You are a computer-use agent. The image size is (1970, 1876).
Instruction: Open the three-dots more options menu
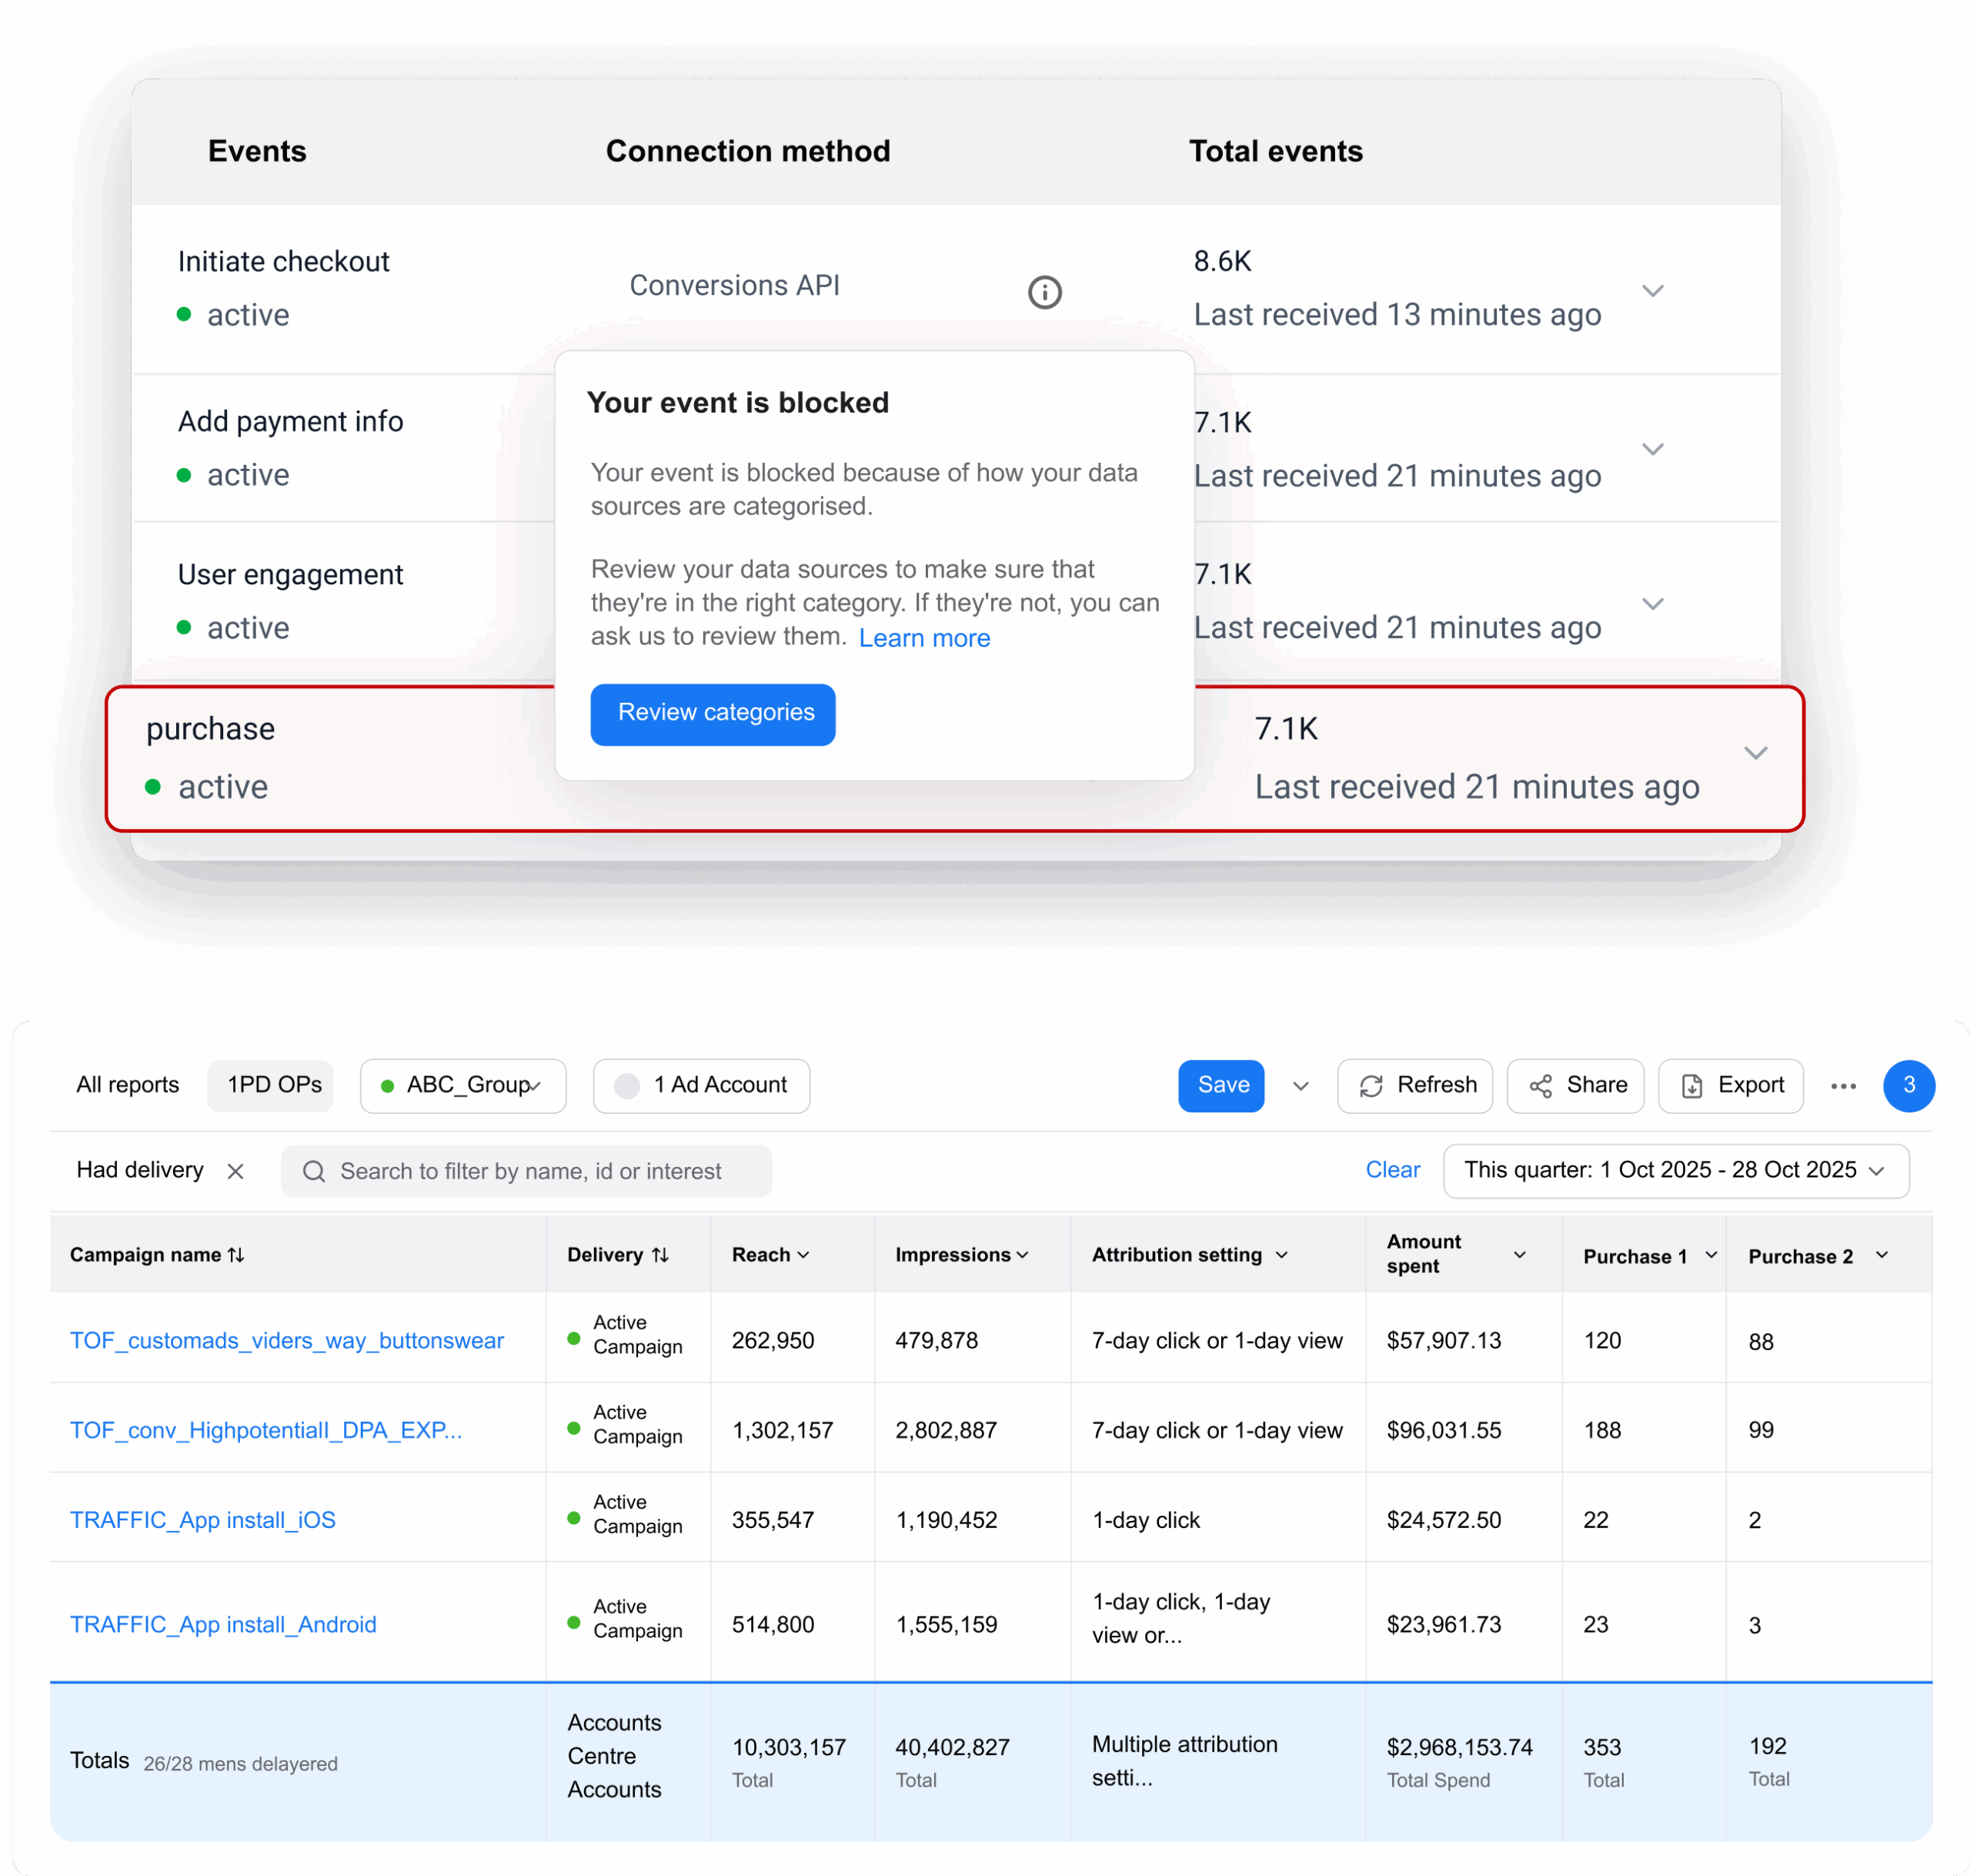[x=1843, y=1086]
